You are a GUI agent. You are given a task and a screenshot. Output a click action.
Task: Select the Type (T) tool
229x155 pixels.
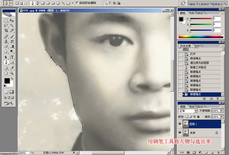point(12,57)
